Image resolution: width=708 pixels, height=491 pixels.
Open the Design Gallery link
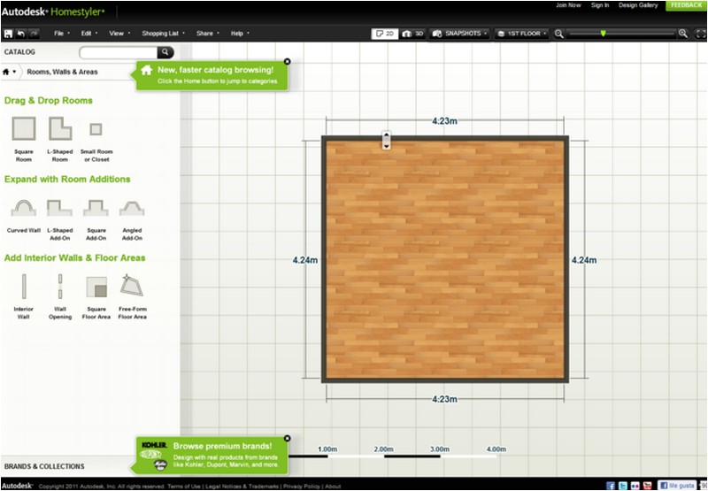(637, 5)
